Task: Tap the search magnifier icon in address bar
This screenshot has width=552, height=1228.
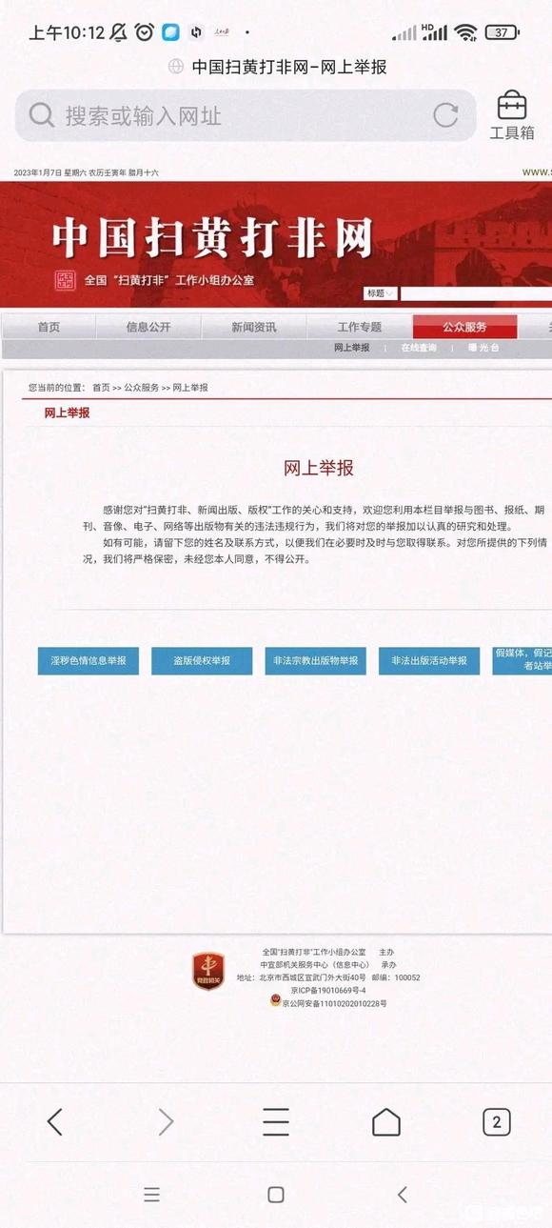Action: pyautogui.click(x=41, y=115)
